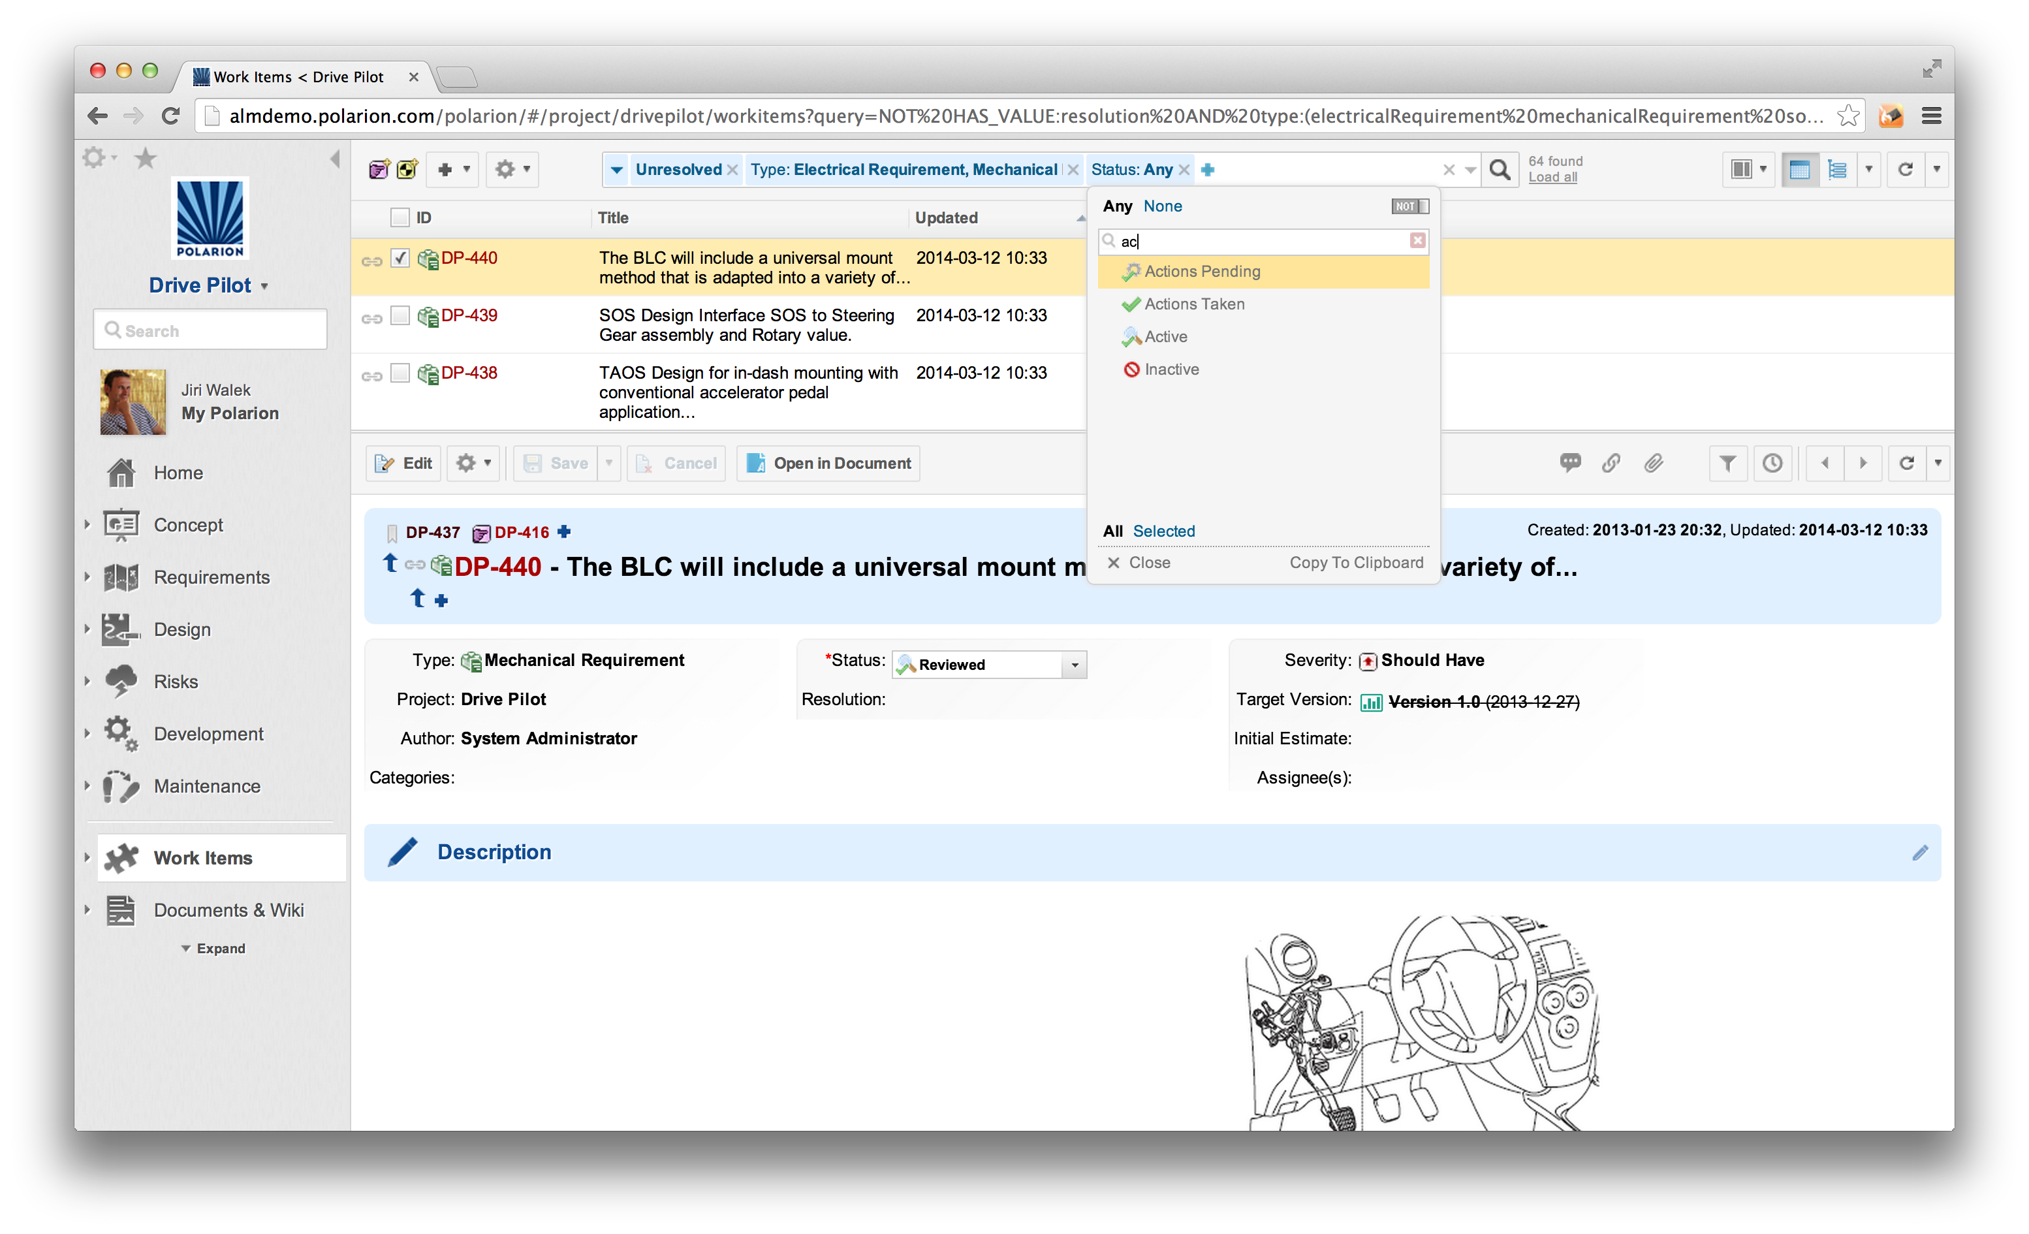Click into the sidebar Search field
Image resolution: width=2029 pixels, height=1234 pixels.
[x=210, y=330]
